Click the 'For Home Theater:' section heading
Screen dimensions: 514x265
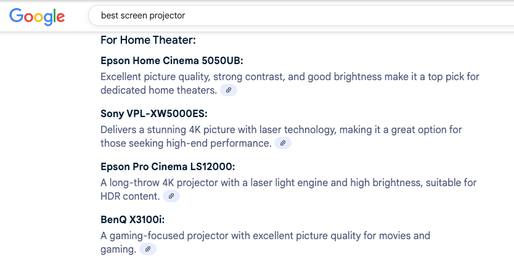tap(148, 40)
